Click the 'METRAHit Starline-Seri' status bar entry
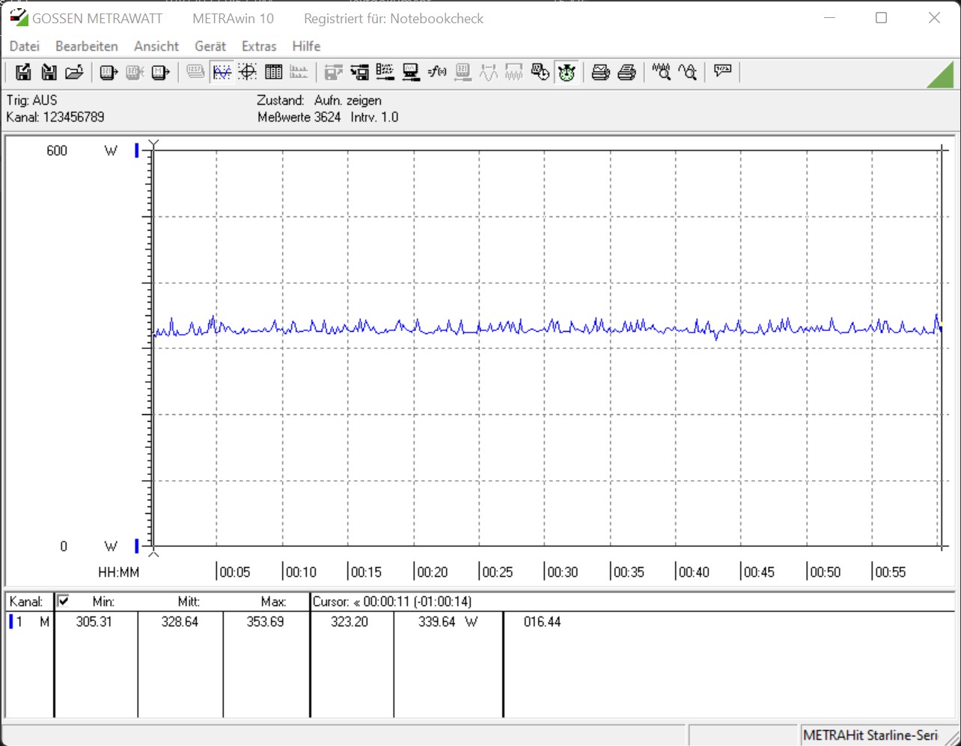Image resolution: width=961 pixels, height=746 pixels. (x=870, y=736)
